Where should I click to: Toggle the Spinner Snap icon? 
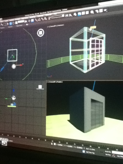45,18
